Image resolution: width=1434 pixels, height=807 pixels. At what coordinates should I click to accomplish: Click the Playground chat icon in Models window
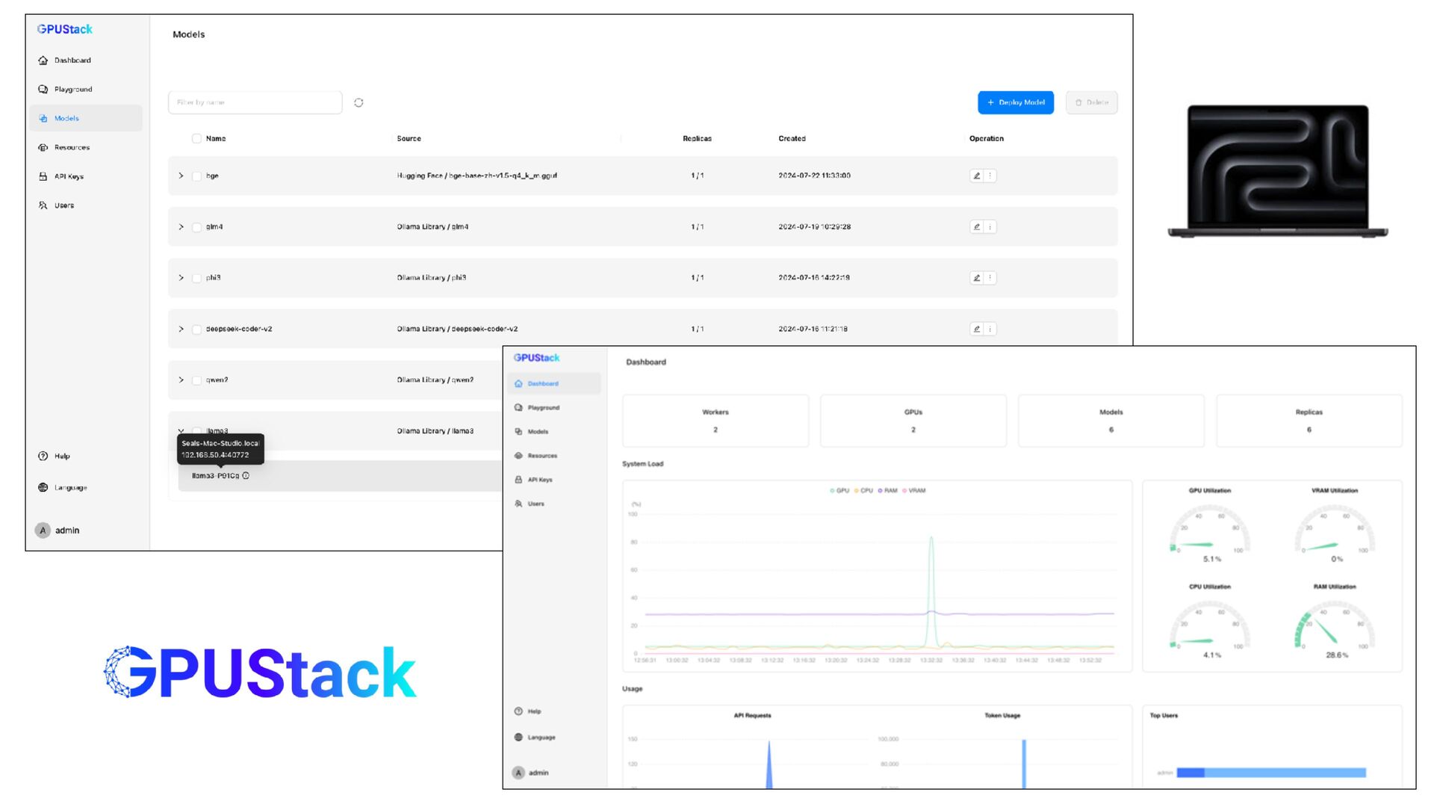[x=43, y=90]
